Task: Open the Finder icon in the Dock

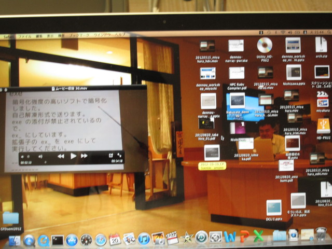Action: tap(15, 240)
